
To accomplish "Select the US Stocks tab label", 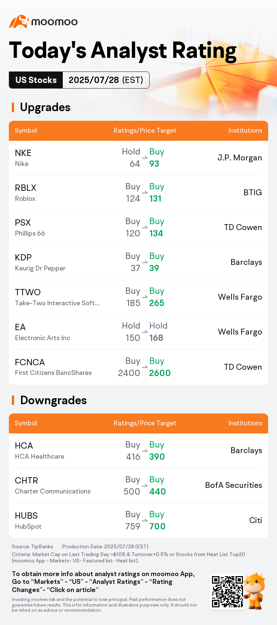I will (x=36, y=80).
